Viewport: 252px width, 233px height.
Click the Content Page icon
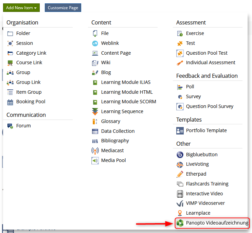click(95, 53)
